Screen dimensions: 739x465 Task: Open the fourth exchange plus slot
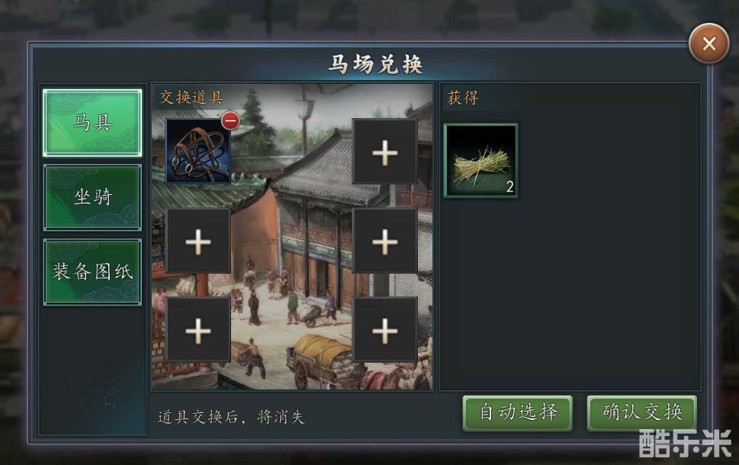(x=384, y=241)
